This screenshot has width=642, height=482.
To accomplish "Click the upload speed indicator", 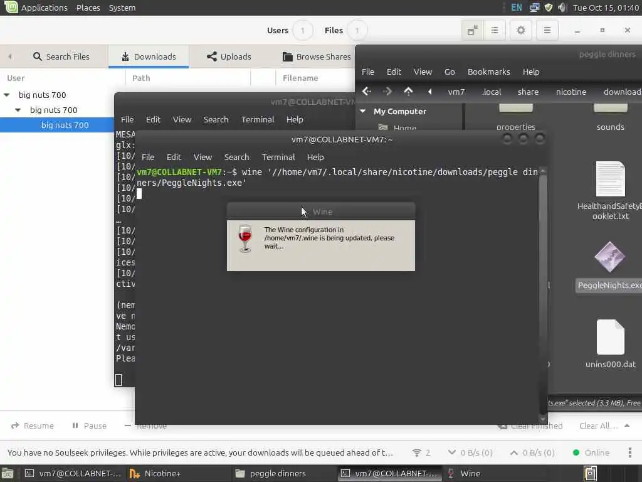I will click(x=532, y=453).
